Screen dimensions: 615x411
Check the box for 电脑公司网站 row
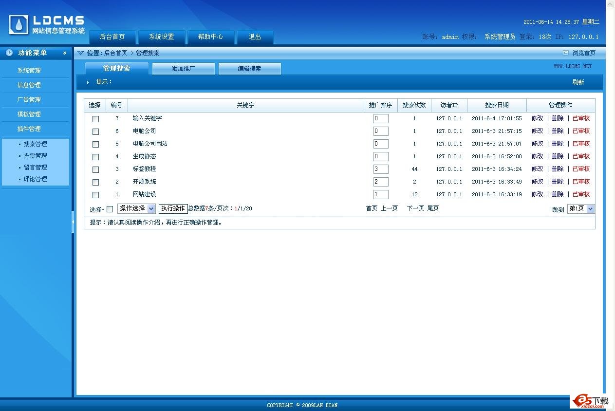[95, 144]
